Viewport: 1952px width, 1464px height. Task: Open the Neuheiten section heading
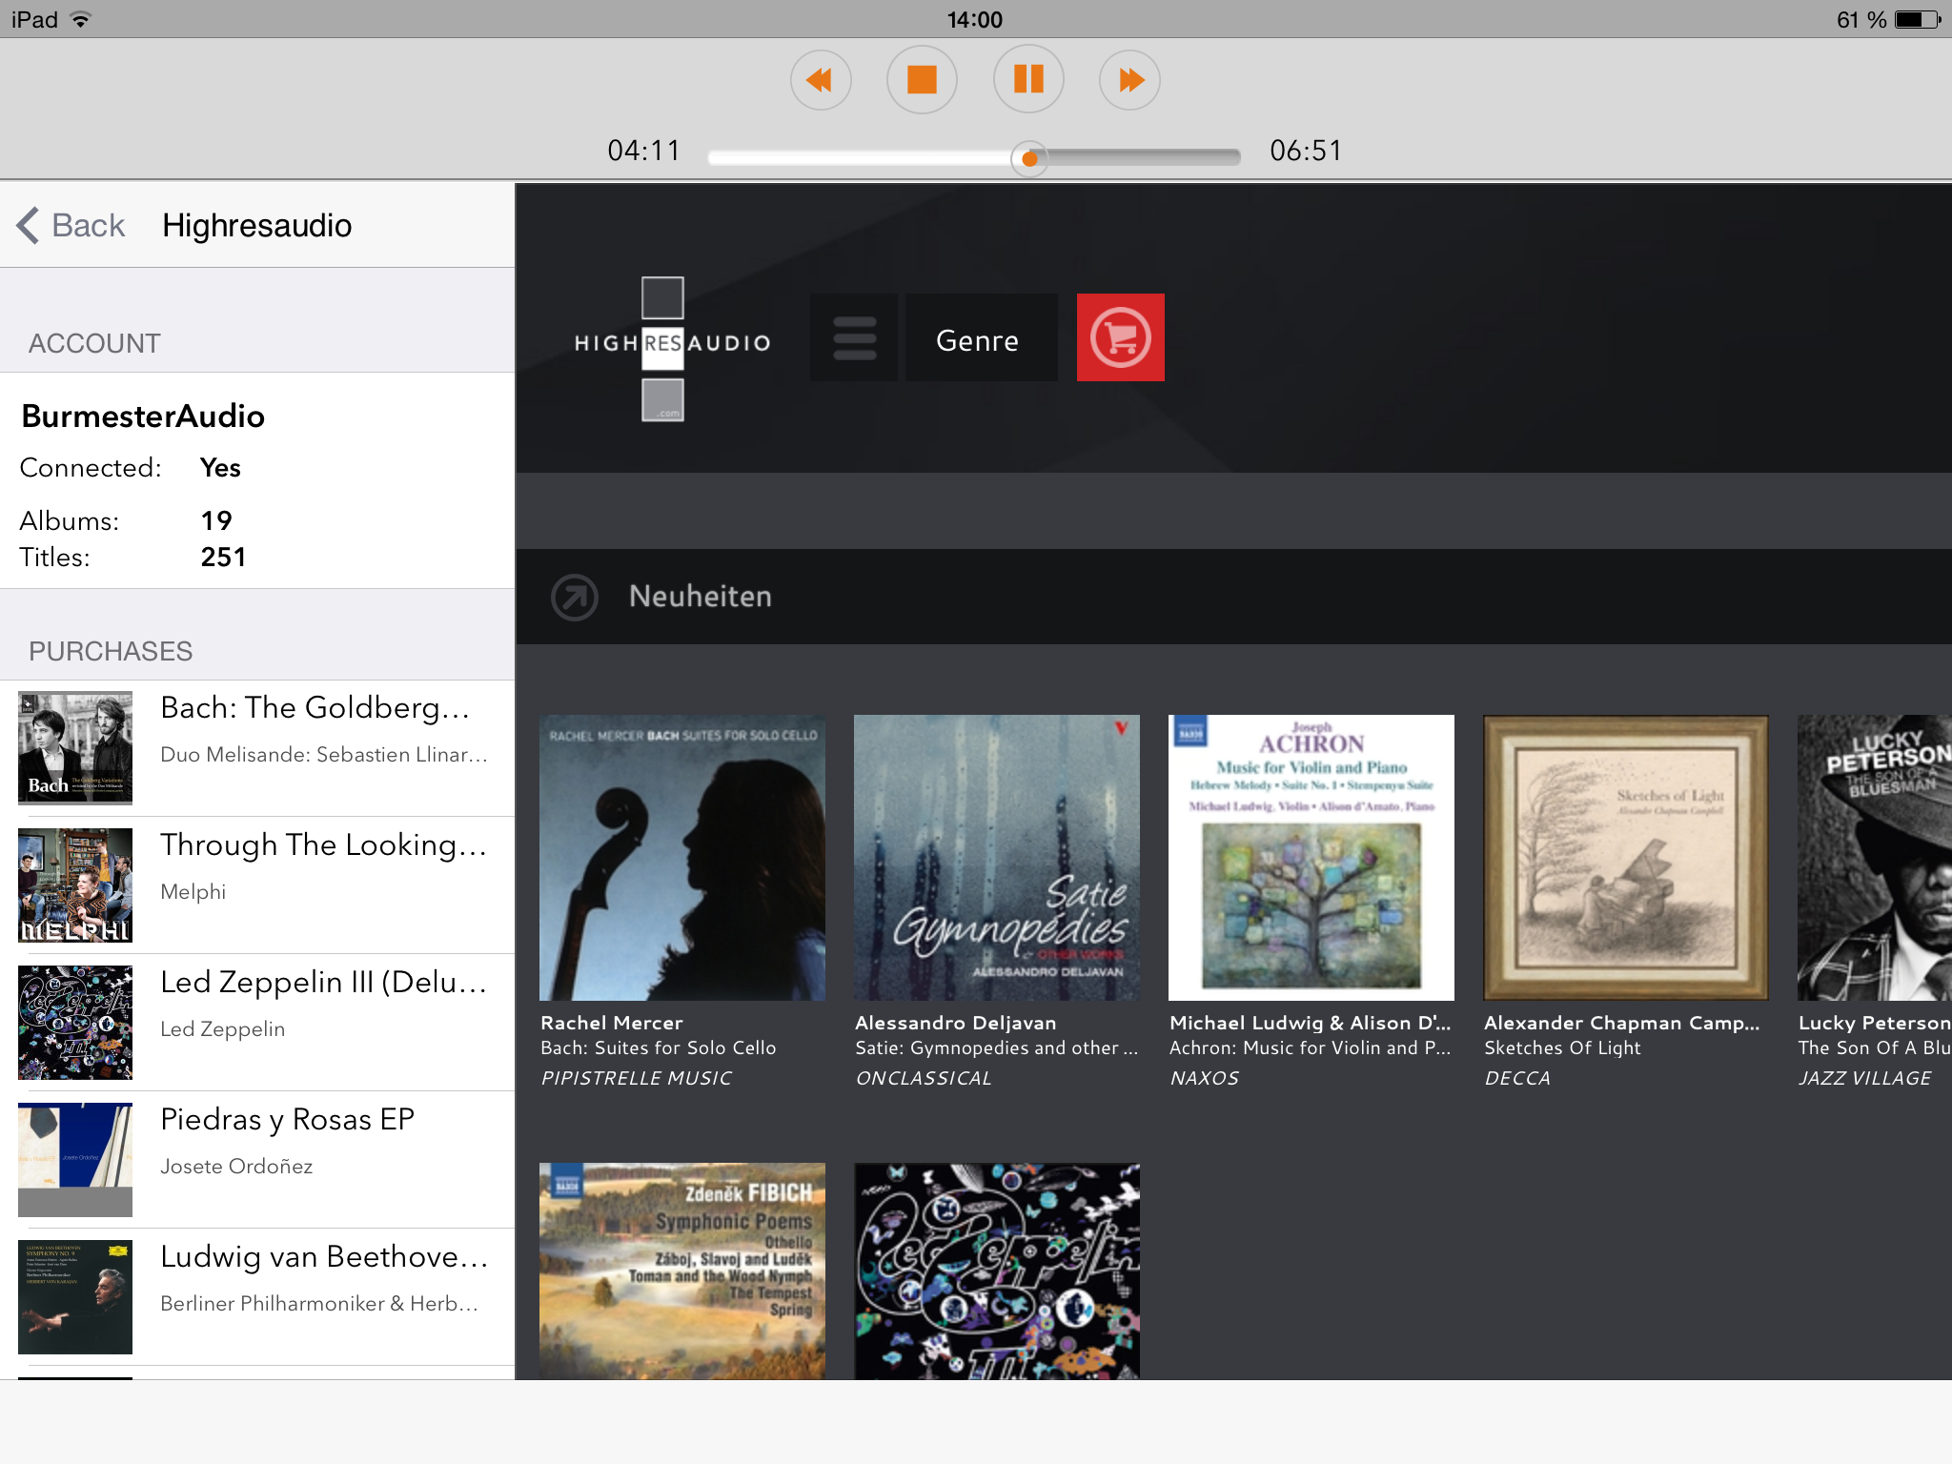(x=701, y=597)
